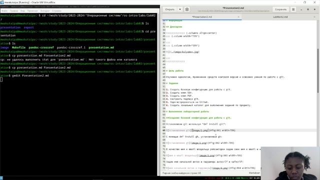Click line 40 image/kulyabov.jpg link
This screenshot has width=320, height=180.
click(x=184, y=52)
